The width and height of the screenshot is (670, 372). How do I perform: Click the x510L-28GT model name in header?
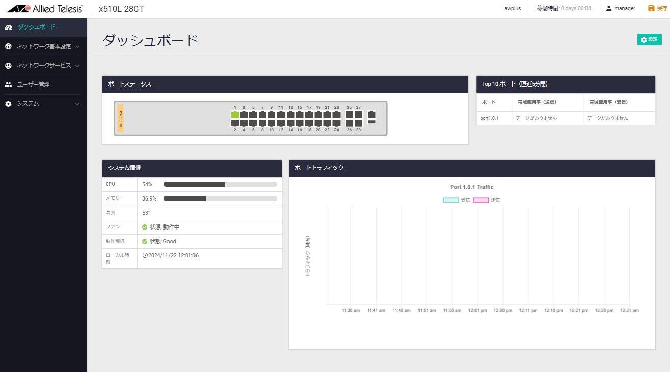(x=121, y=9)
